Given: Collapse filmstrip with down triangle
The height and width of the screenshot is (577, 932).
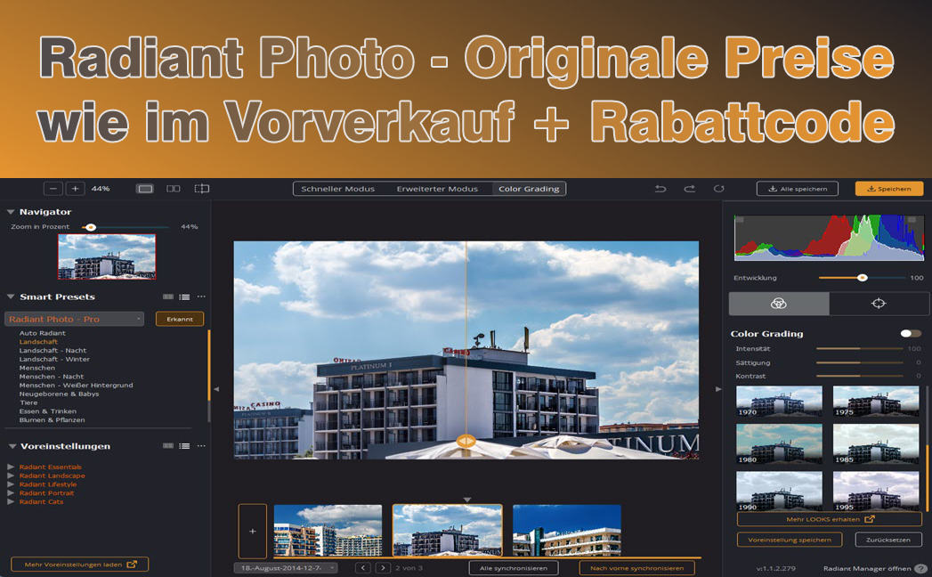Looking at the screenshot, I should [x=467, y=500].
